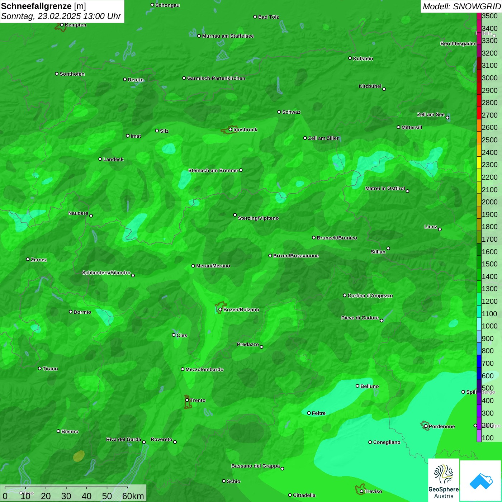502x502 pixels.
Task: Click the GeoSphere Austria logo
Action: pos(444,480)
